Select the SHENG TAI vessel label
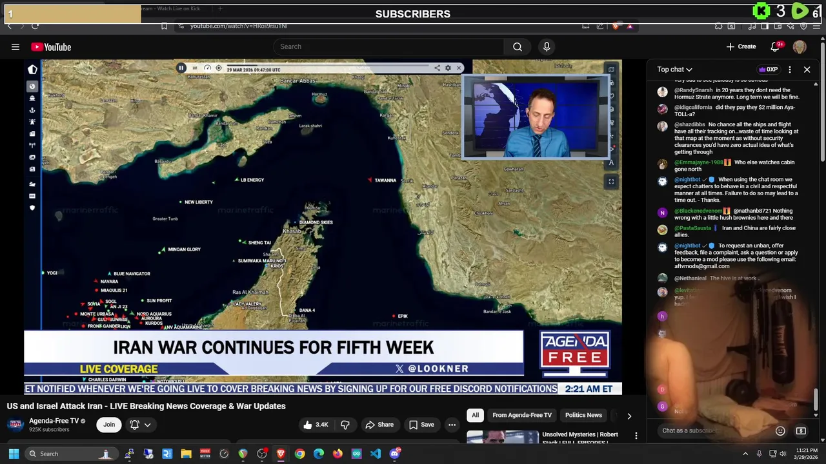Screen dimensions: 826x464 tap(259, 243)
